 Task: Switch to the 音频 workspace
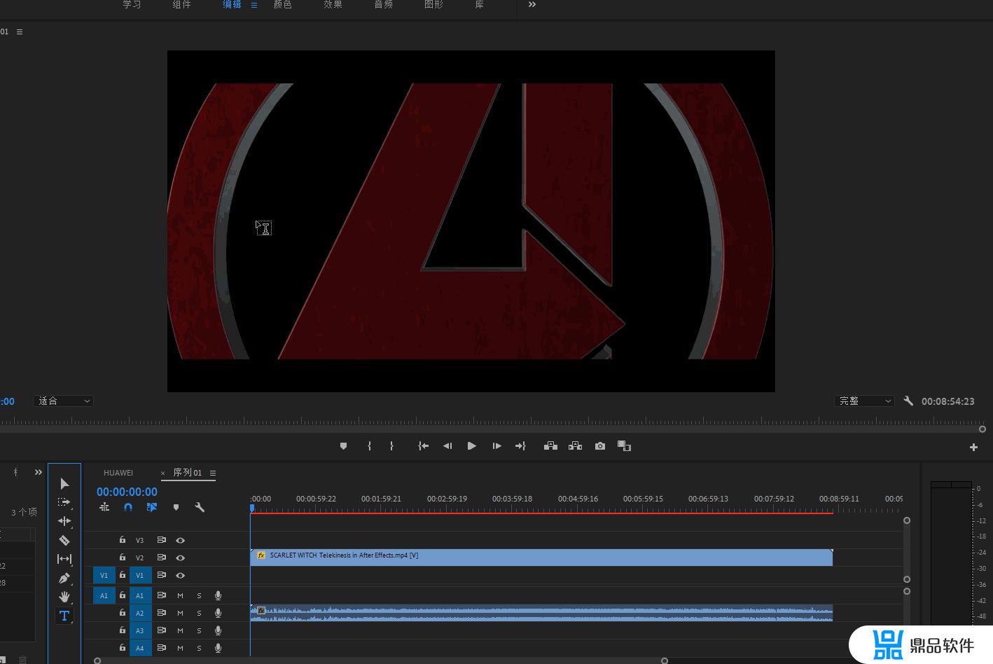[x=383, y=4]
